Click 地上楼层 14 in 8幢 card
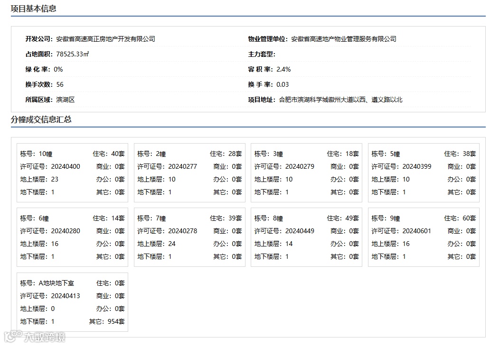The image size is (500, 346). pos(274,244)
